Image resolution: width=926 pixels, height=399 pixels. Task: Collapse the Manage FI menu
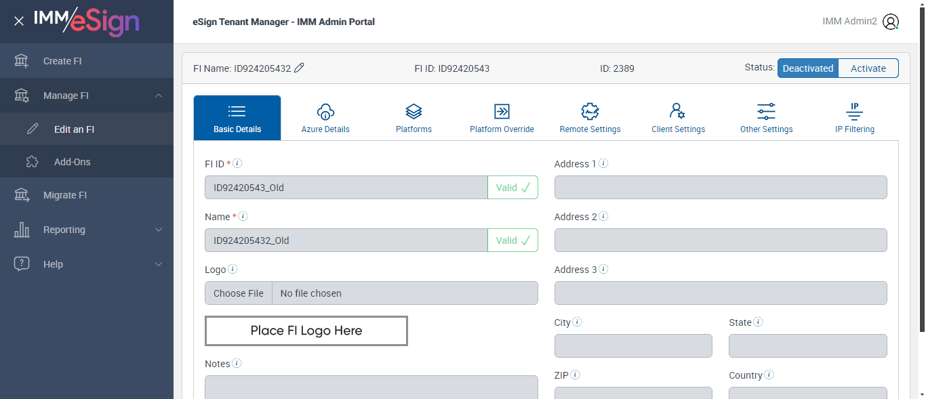tap(159, 96)
